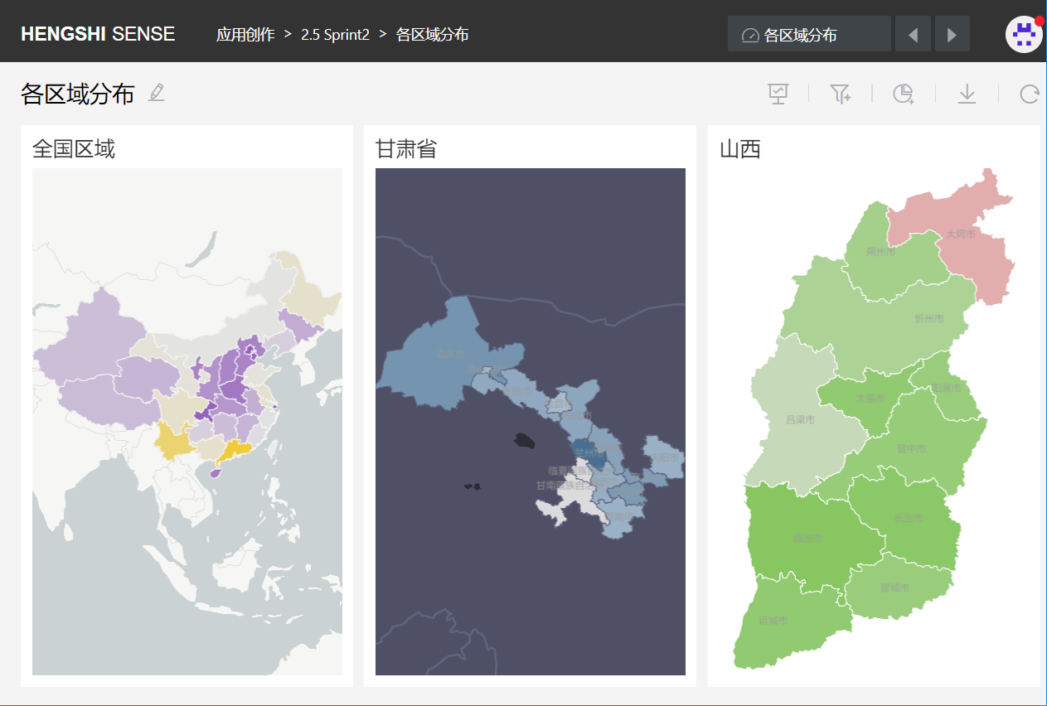
Task: Click the gauge icon in dashboard selector
Action: coord(750,35)
